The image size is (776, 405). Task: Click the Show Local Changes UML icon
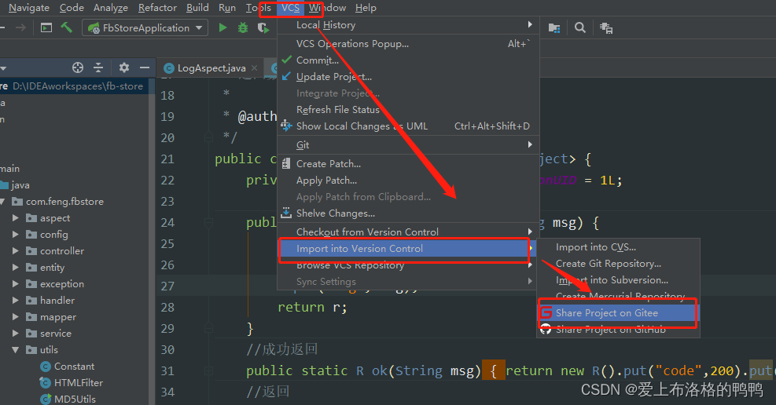point(286,126)
